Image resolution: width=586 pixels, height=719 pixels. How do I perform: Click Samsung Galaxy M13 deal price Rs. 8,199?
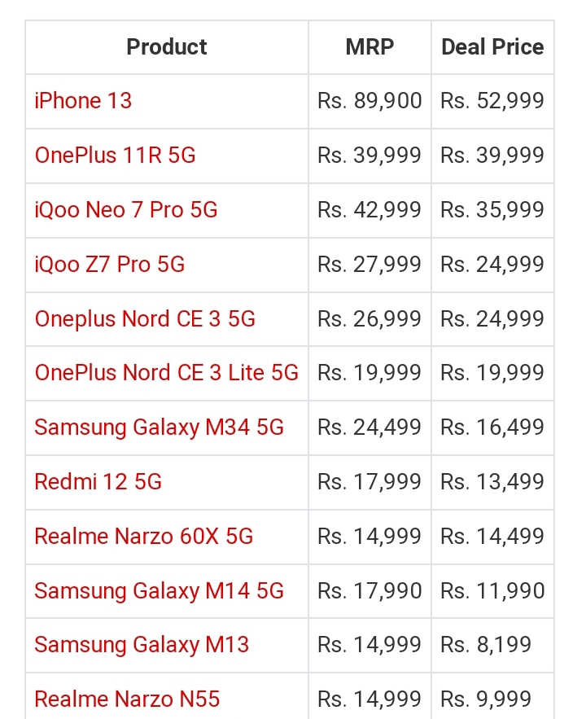coord(486,645)
